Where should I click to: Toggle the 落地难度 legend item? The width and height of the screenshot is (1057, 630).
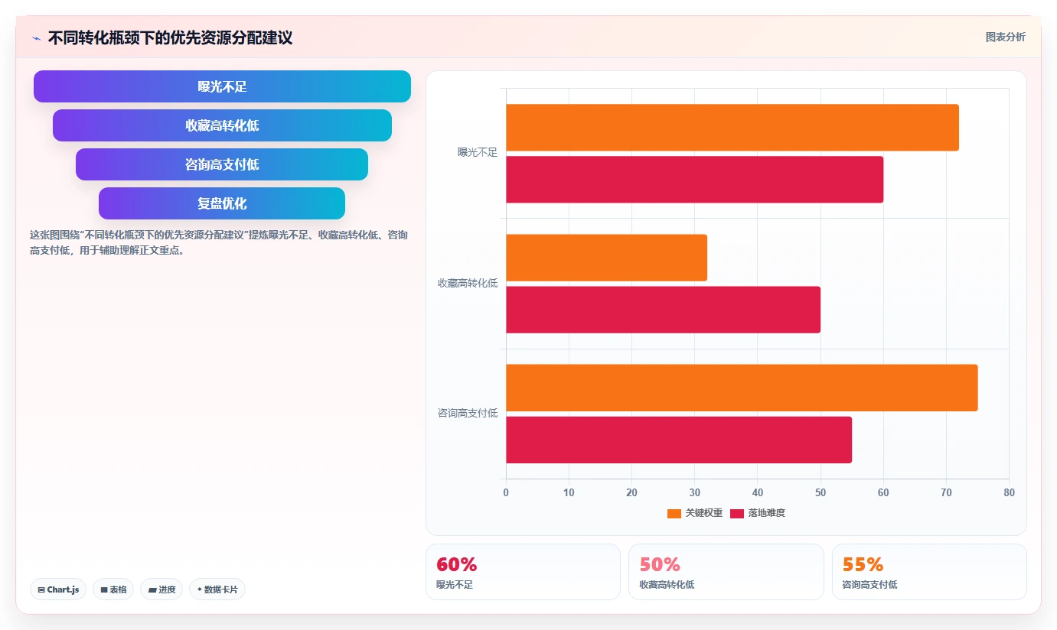pos(758,513)
